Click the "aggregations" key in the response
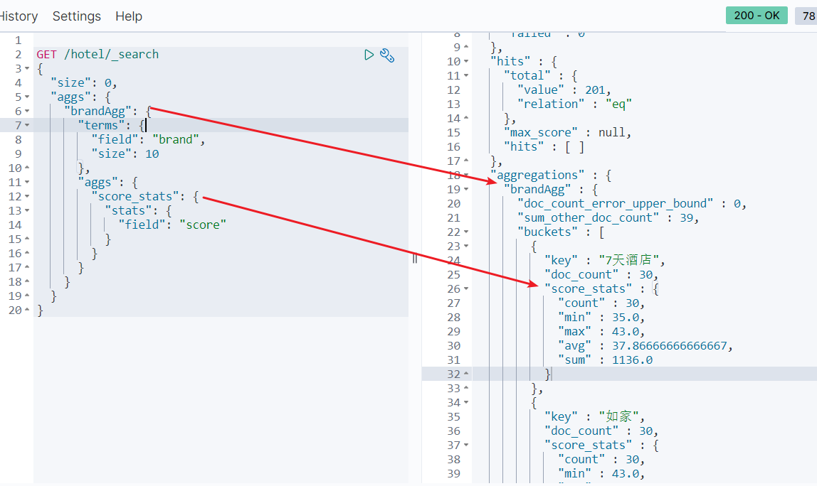 [537, 175]
